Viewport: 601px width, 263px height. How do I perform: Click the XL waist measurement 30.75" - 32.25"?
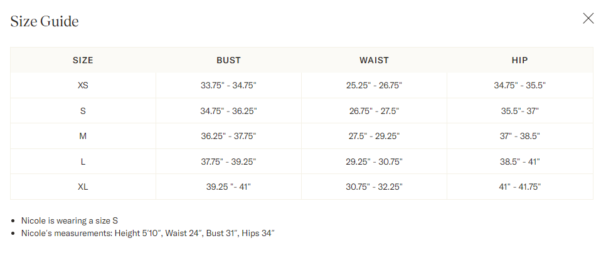[x=374, y=187]
